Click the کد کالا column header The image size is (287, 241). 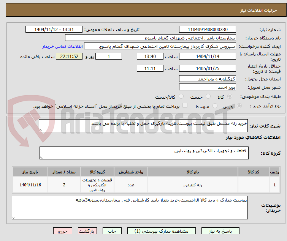pyautogui.click(x=253, y=172)
